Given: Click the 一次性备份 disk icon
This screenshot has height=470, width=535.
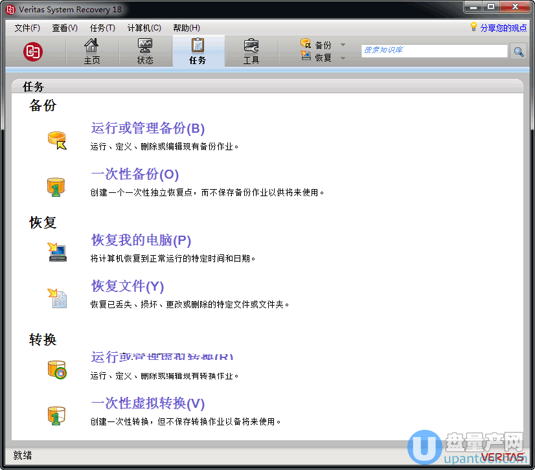Looking at the screenshot, I should [57, 186].
